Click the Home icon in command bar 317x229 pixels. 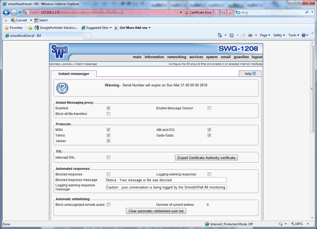220,35
